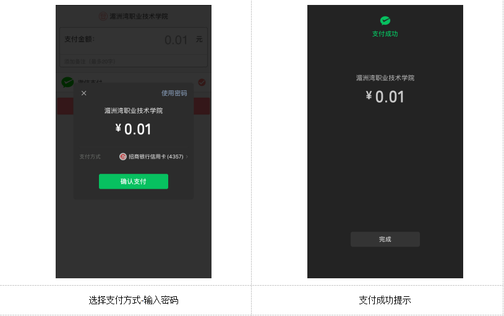504x316 pixels.
Task: Click the 完成 button on success screen
Action: [x=385, y=239]
